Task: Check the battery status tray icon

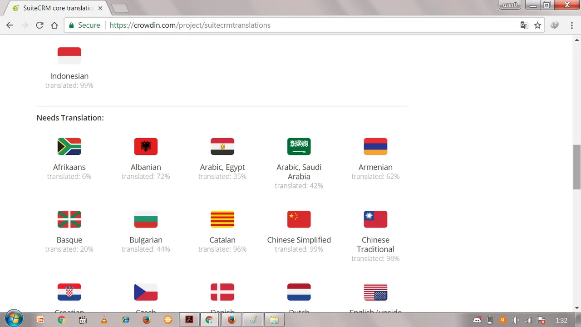Action: tap(490, 320)
